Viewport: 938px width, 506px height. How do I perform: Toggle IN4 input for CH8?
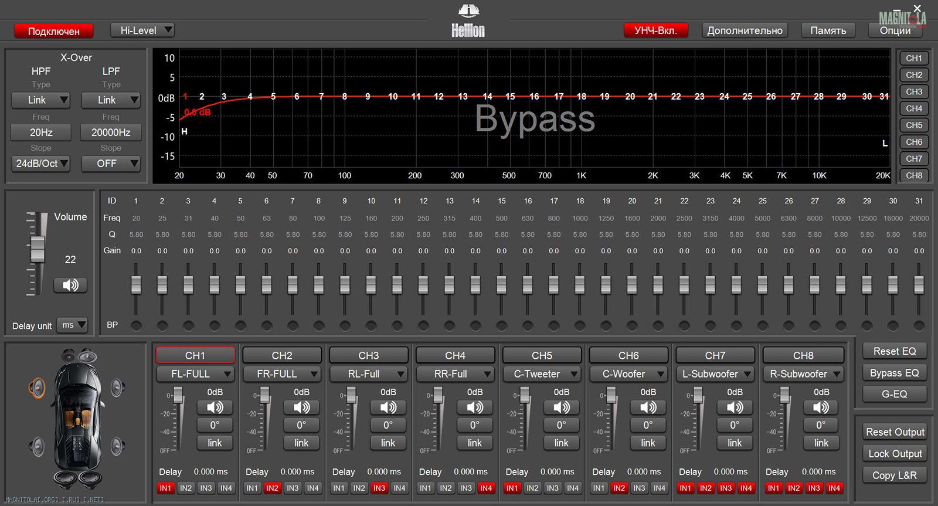pos(834,488)
